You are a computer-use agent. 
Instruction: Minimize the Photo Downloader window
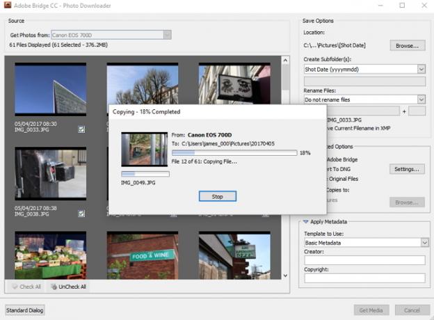pos(380,6)
